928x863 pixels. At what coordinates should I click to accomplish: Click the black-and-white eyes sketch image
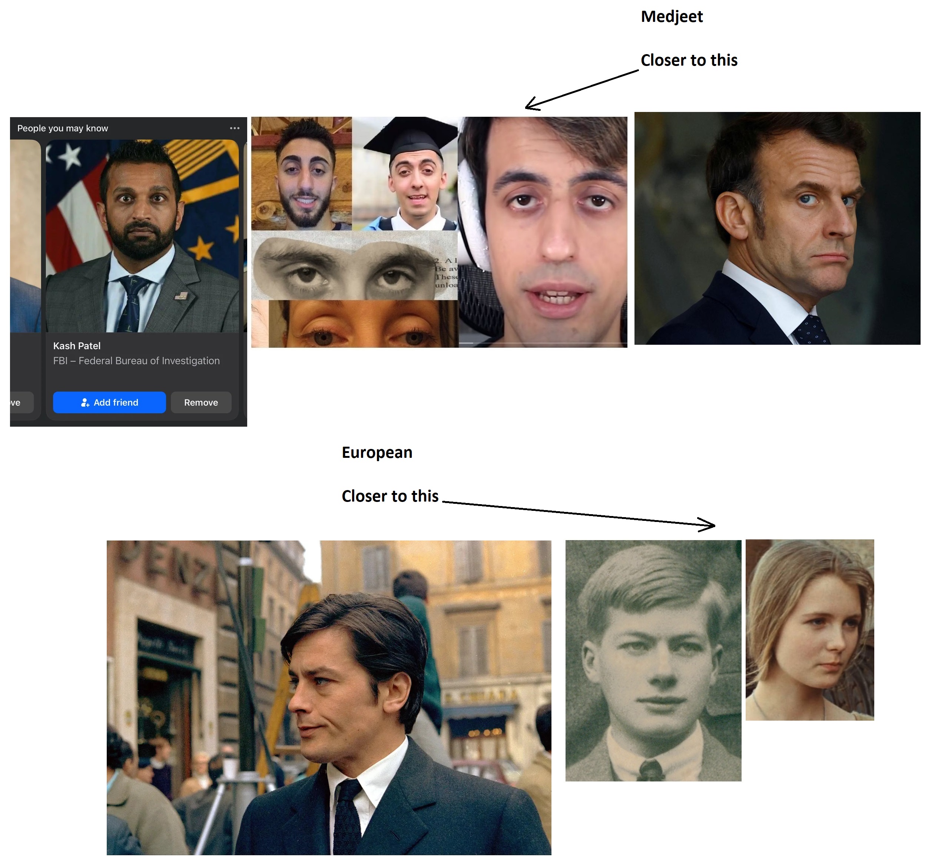coord(354,265)
